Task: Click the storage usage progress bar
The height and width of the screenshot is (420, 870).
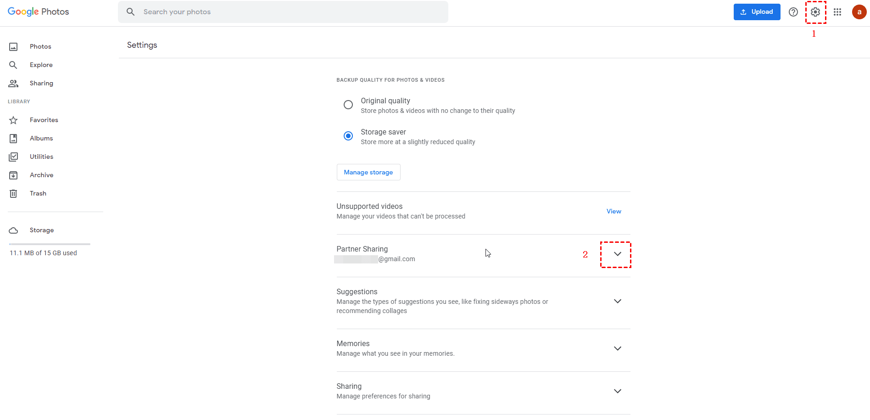Action: [50, 244]
